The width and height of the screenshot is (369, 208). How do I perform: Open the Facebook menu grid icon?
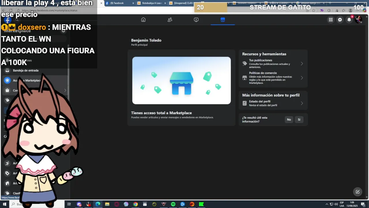(331, 20)
